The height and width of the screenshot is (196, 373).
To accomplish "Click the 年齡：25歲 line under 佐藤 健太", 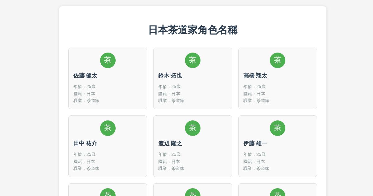I will (85, 86).
